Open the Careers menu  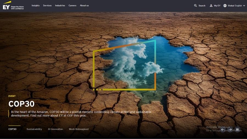tap(72, 5)
